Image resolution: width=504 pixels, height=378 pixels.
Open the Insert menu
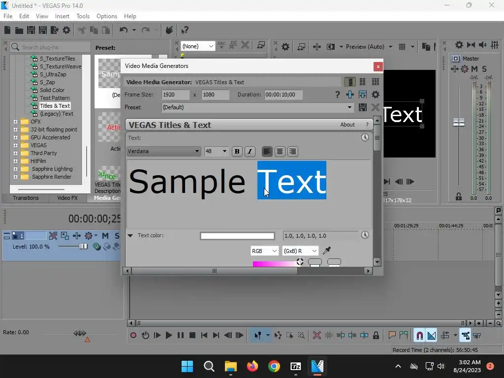(62, 16)
